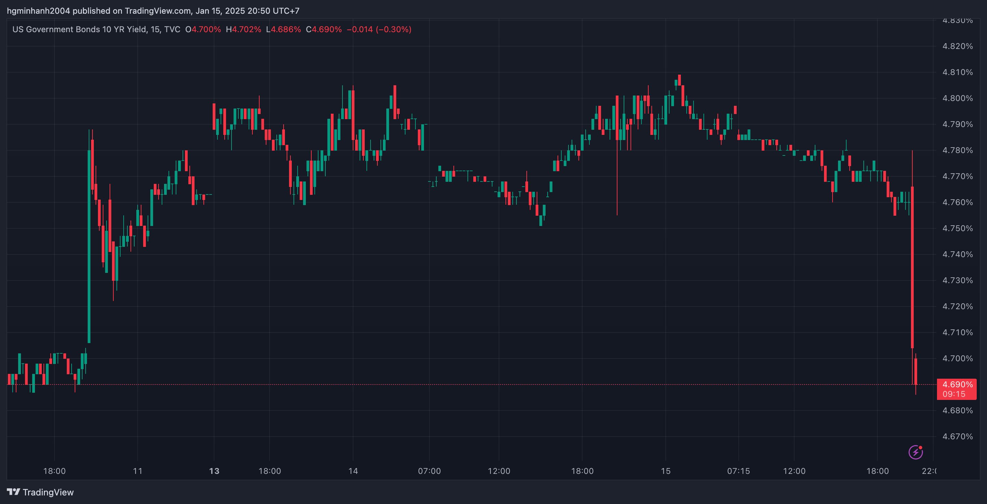Click the 4.780% price axis label
The height and width of the screenshot is (504, 987).
coord(957,150)
